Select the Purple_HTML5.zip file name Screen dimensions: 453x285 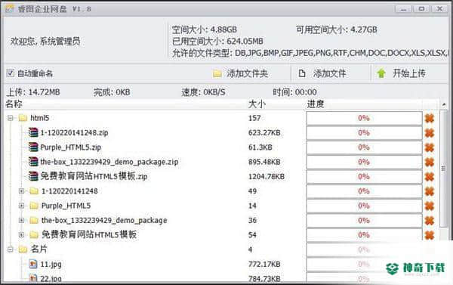click(x=71, y=147)
